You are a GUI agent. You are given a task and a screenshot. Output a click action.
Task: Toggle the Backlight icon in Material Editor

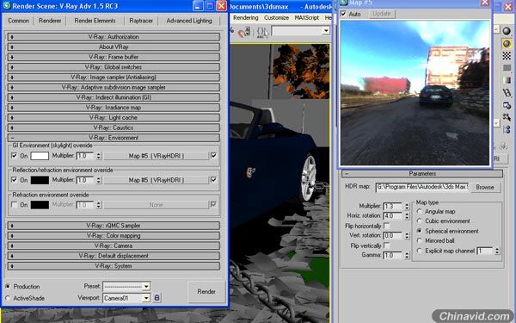507,43
